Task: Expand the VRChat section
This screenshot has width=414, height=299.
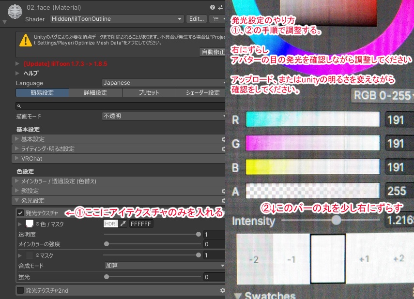Action: [x=29, y=158]
